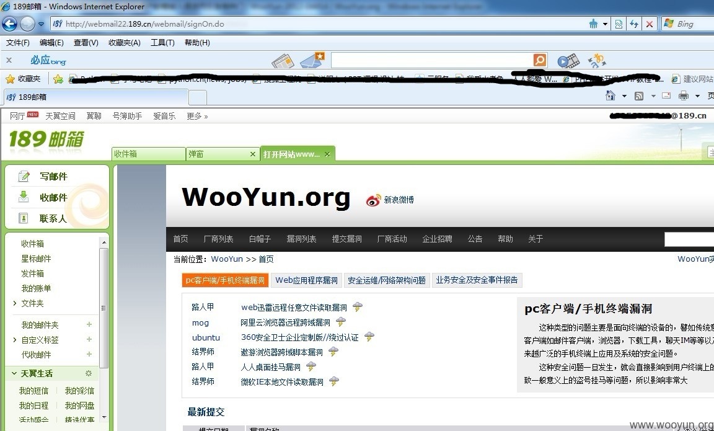Viewport: 714px width, 431px height.
Task: Open the 帮助(H) menu
Action: coord(197,42)
